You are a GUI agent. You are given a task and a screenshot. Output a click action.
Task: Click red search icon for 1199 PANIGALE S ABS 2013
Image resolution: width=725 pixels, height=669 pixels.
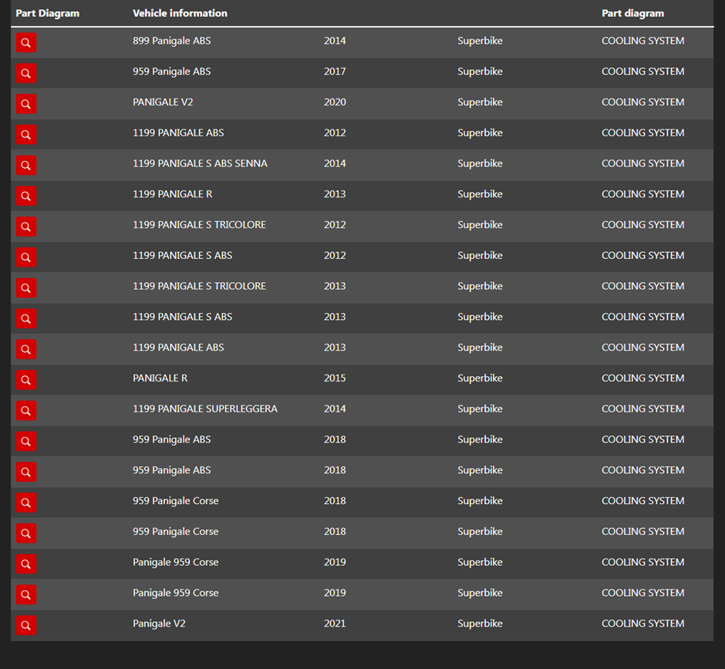[x=26, y=318]
